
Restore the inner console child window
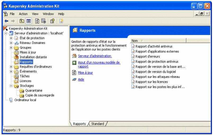pos(202,14)
